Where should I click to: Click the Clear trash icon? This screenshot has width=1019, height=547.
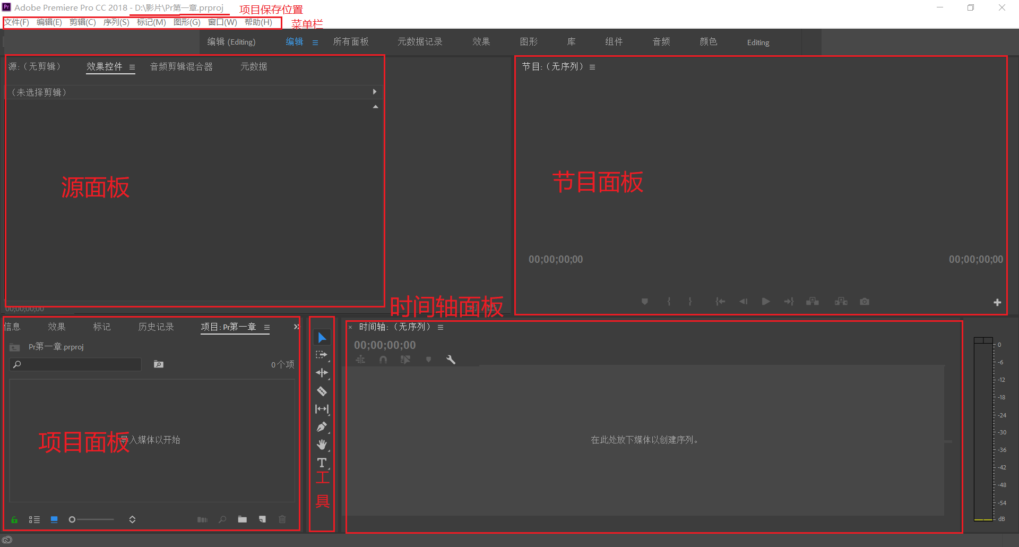pyautogui.click(x=282, y=519)
